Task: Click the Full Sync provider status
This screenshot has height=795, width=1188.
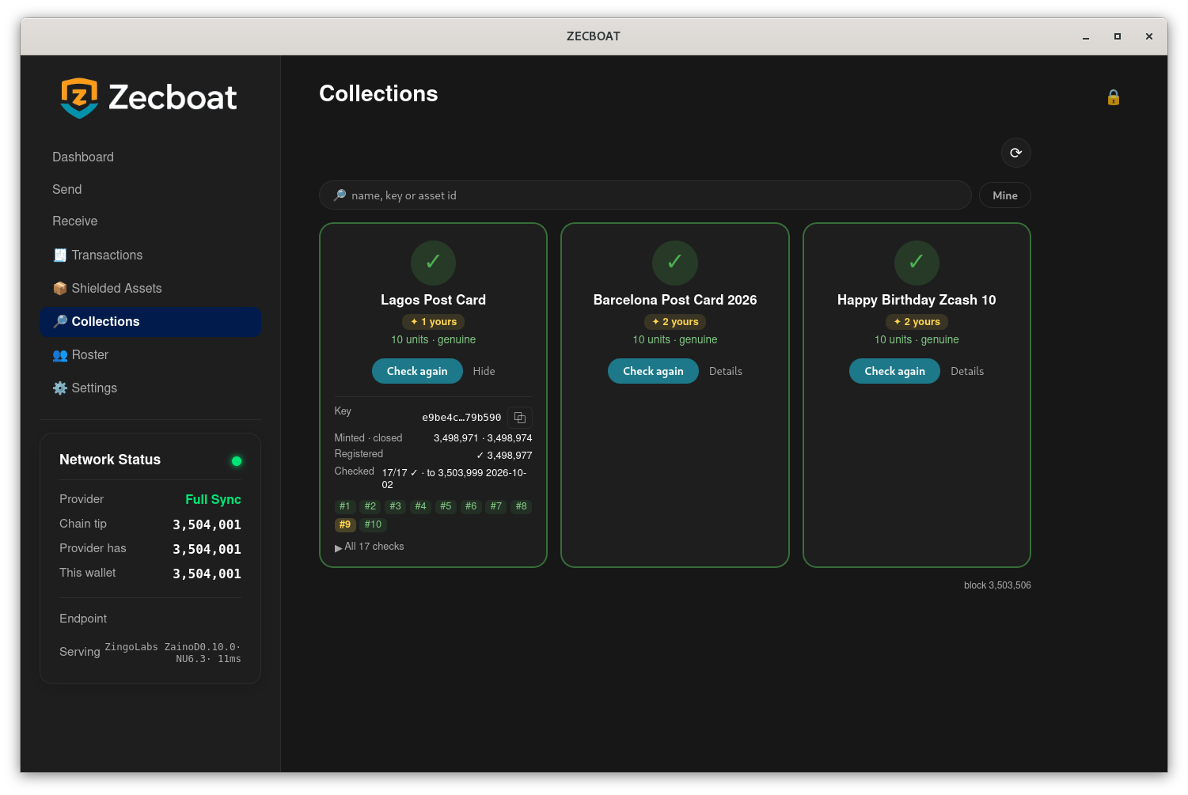Action: coord(213,499)
